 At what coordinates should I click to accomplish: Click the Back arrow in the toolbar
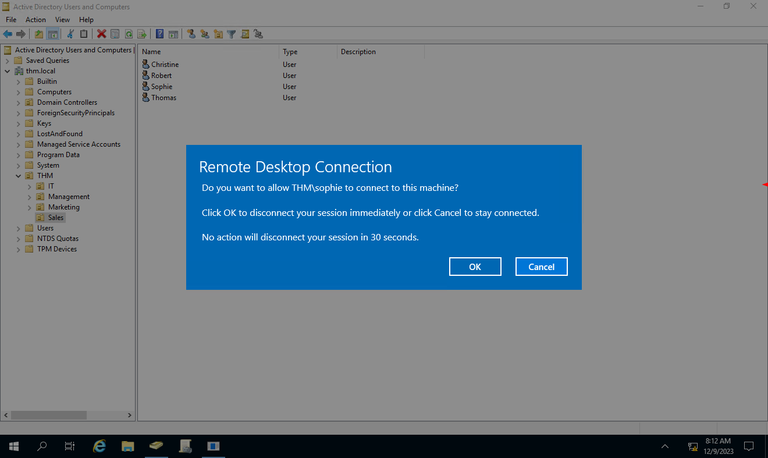8,34
